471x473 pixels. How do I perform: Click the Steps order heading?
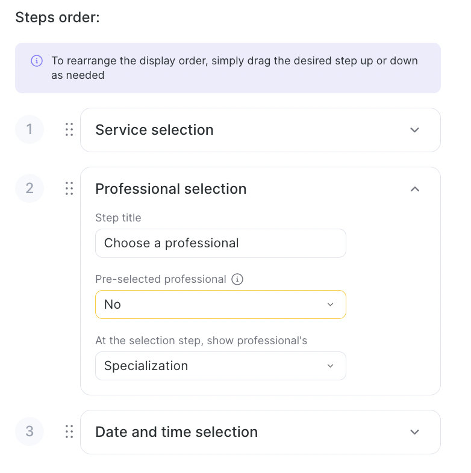coord(57,17)
